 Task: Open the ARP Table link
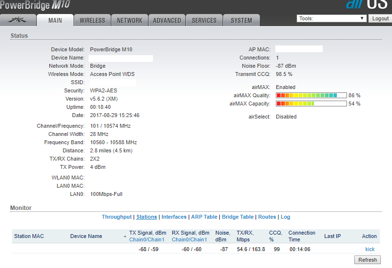204,217
